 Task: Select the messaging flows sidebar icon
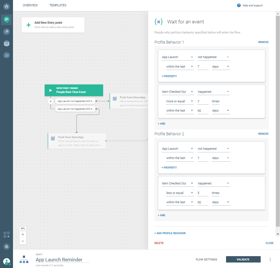click(6, 20)
